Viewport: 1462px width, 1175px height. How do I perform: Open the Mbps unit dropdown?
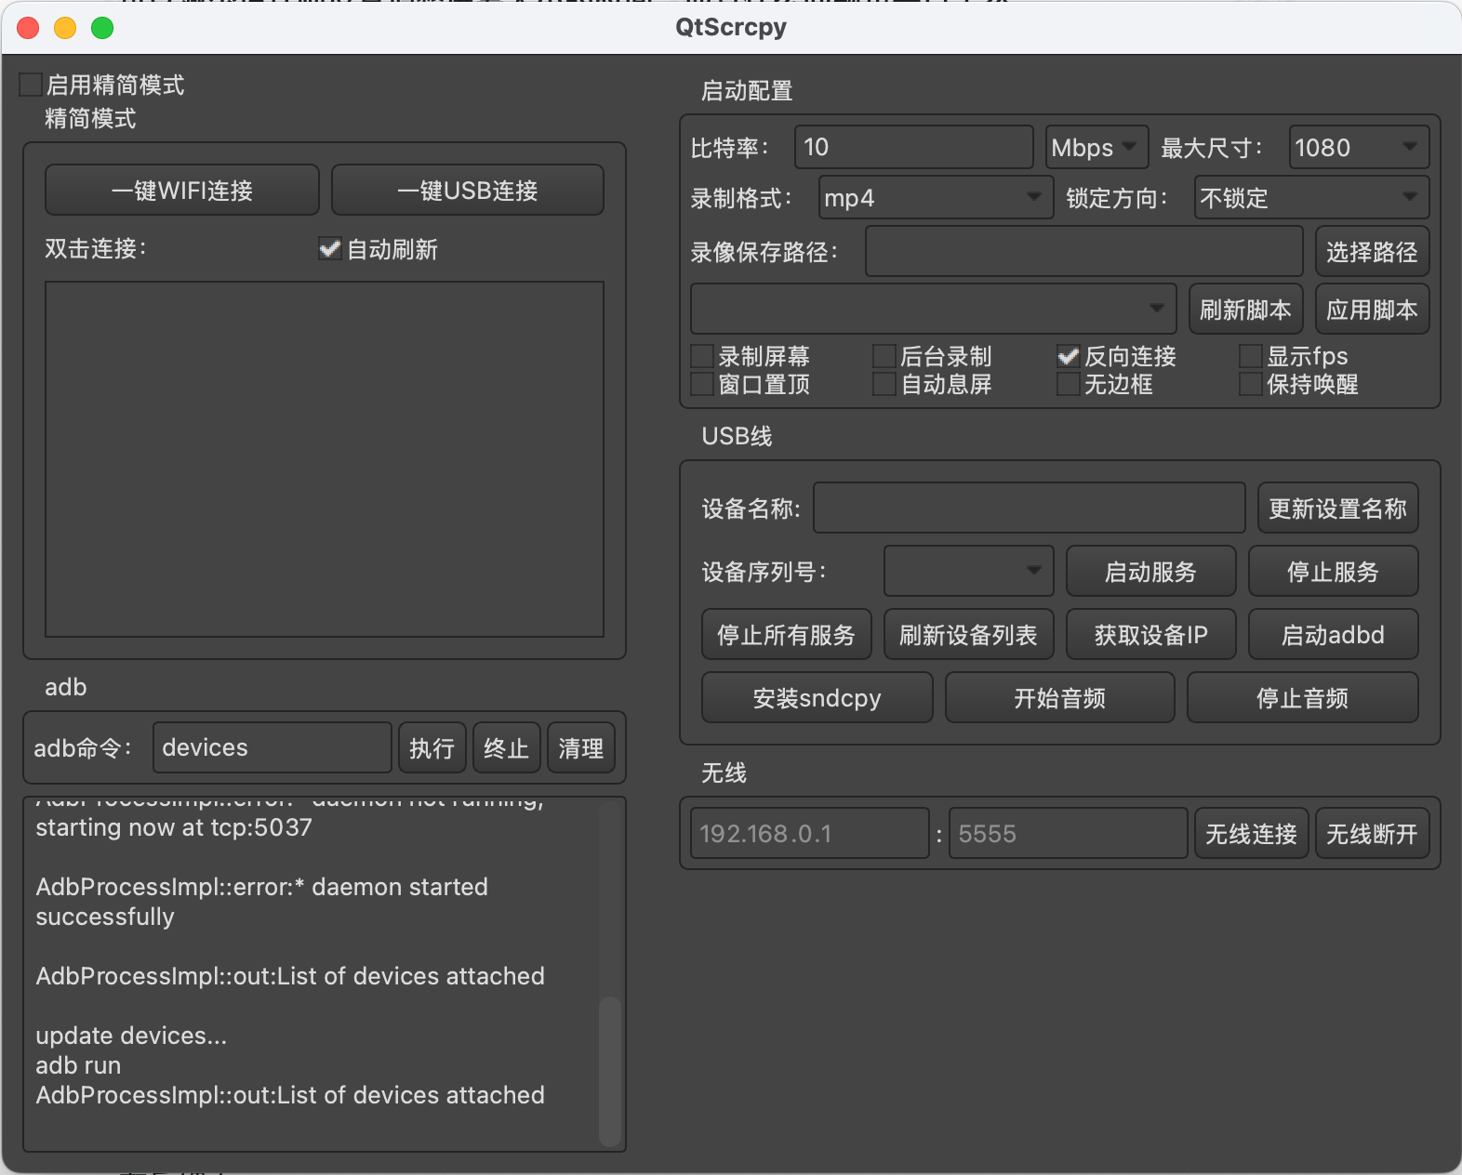(x=1097, y=148)
